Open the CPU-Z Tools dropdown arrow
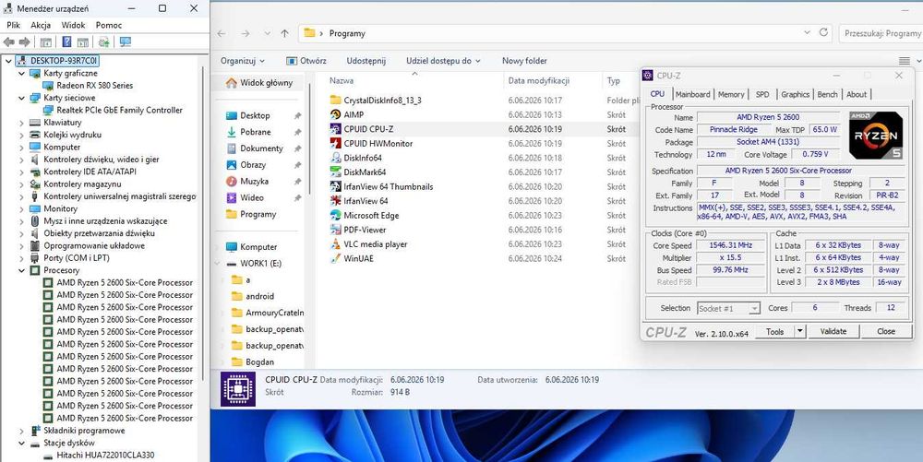This screenshot has width=923, height=462. point(800,331)
